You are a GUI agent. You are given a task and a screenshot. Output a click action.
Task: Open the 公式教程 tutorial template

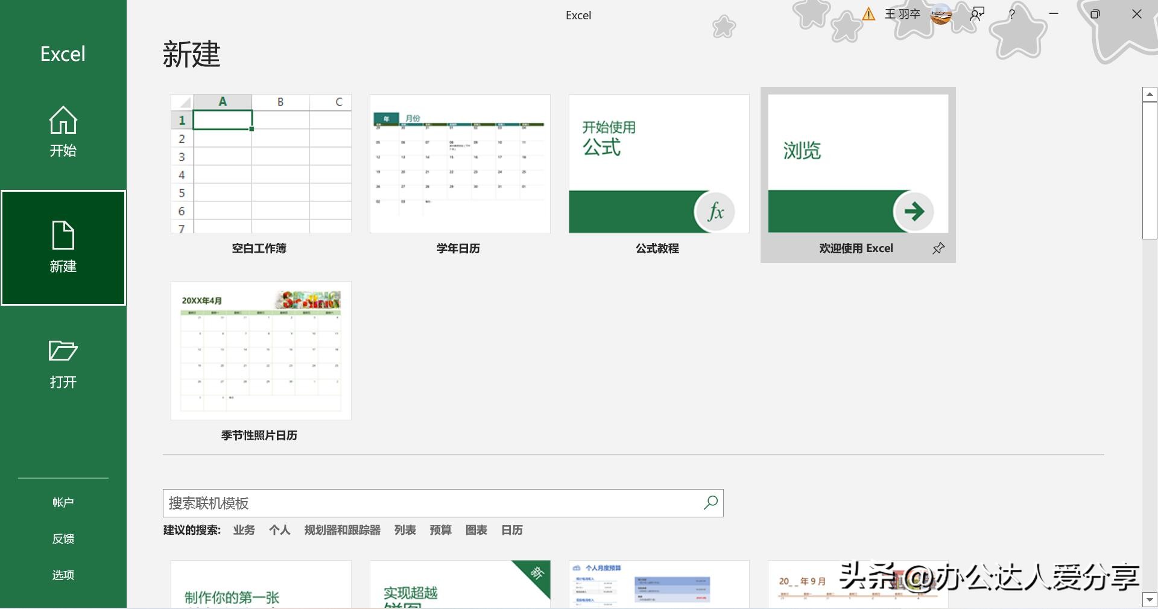(659, 163)
